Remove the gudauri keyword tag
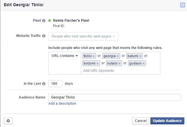This screenshot has height=127, width=187. coord(143,63)
